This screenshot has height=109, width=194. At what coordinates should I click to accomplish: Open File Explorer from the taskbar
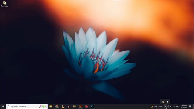click(x=51, y=107)
